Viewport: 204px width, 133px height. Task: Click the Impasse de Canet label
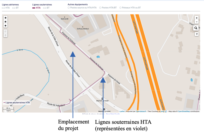click(x=114, y=79)
